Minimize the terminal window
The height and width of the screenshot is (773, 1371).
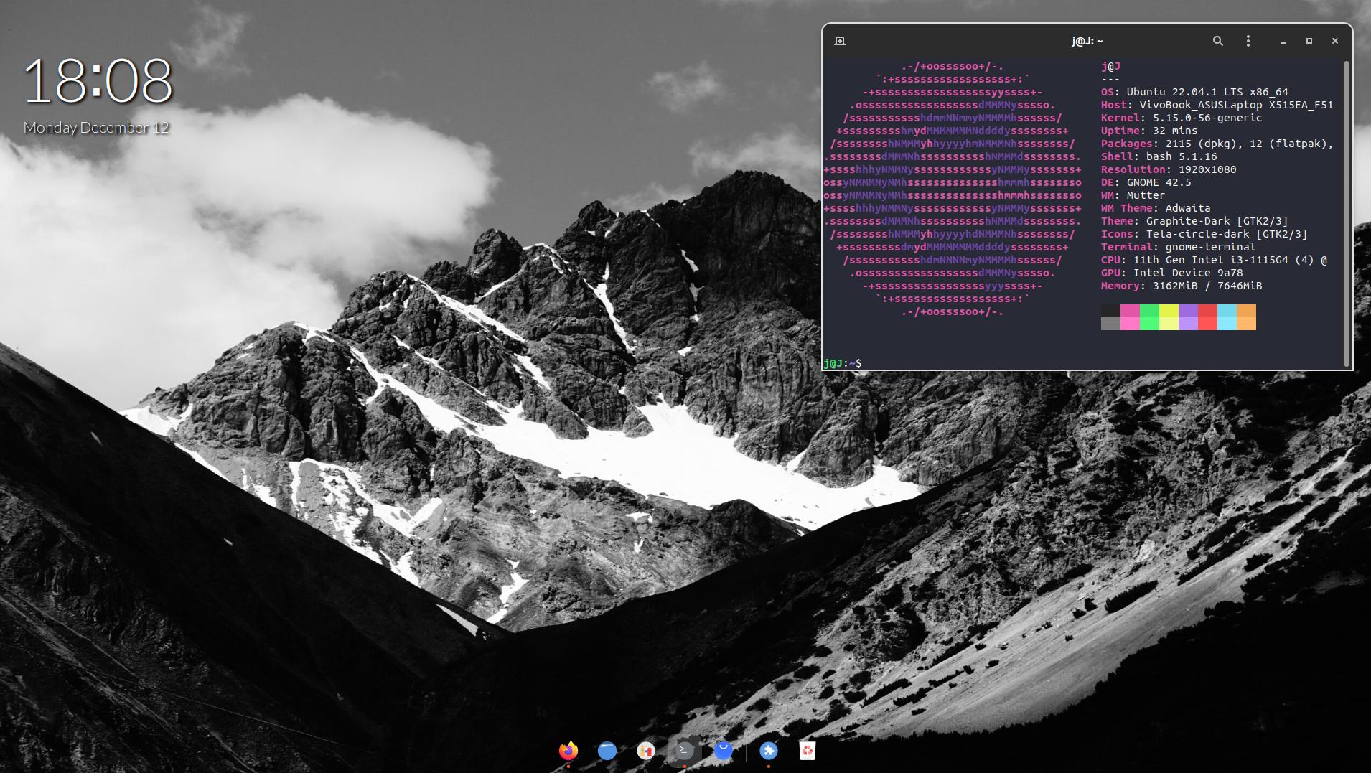coord(1283,41)
